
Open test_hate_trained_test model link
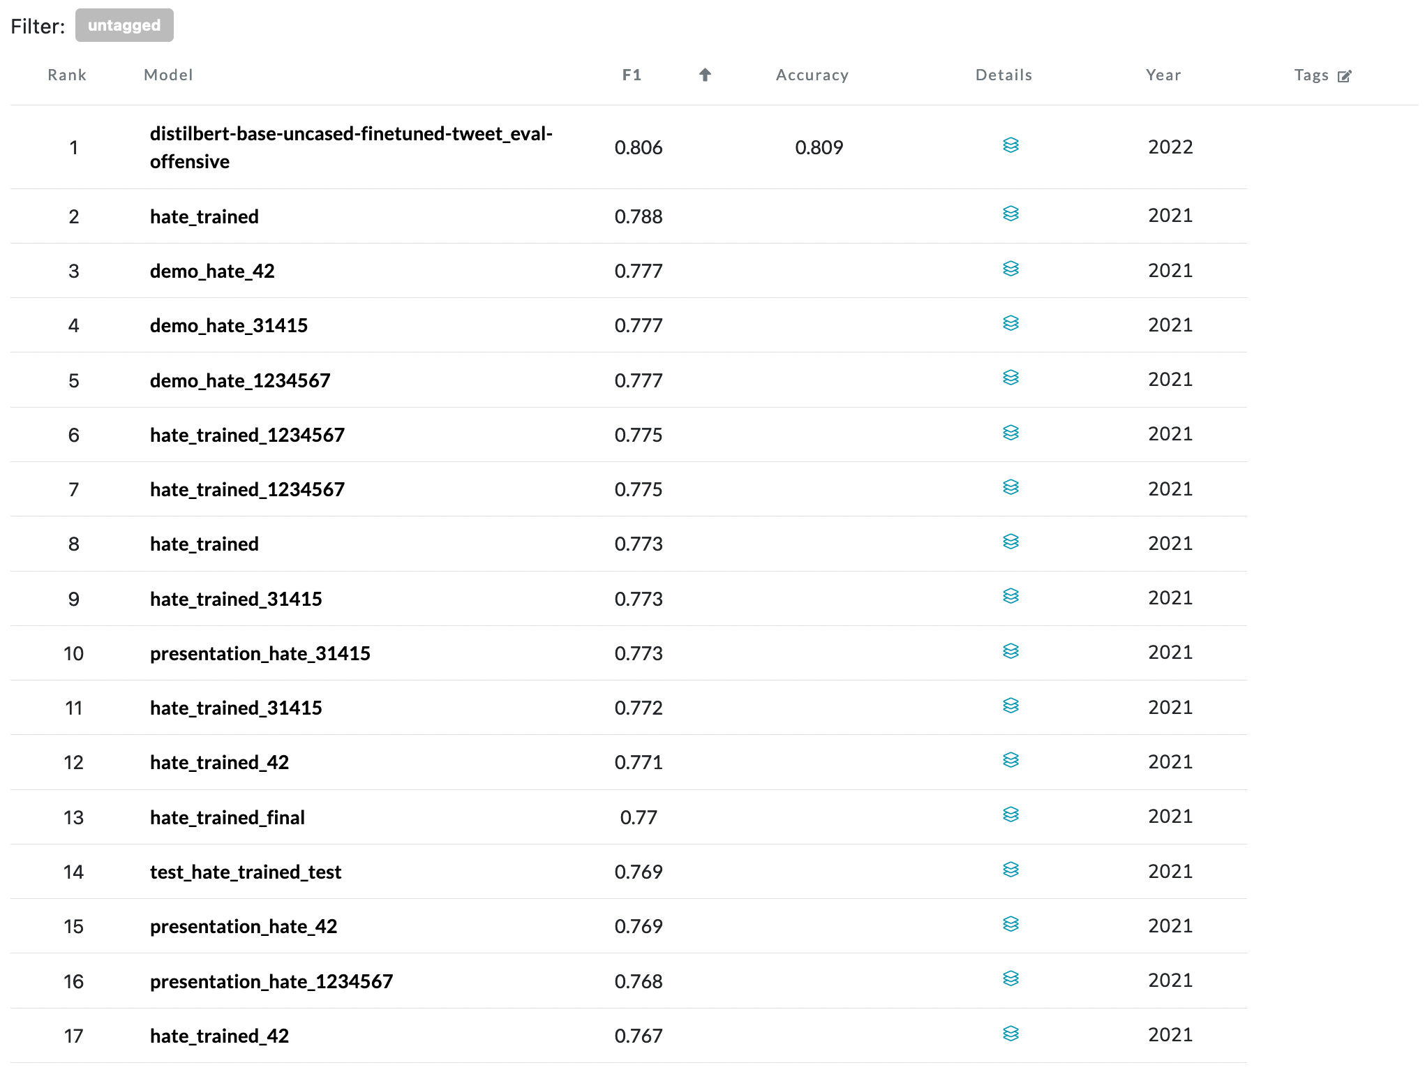tap(246, 872)
